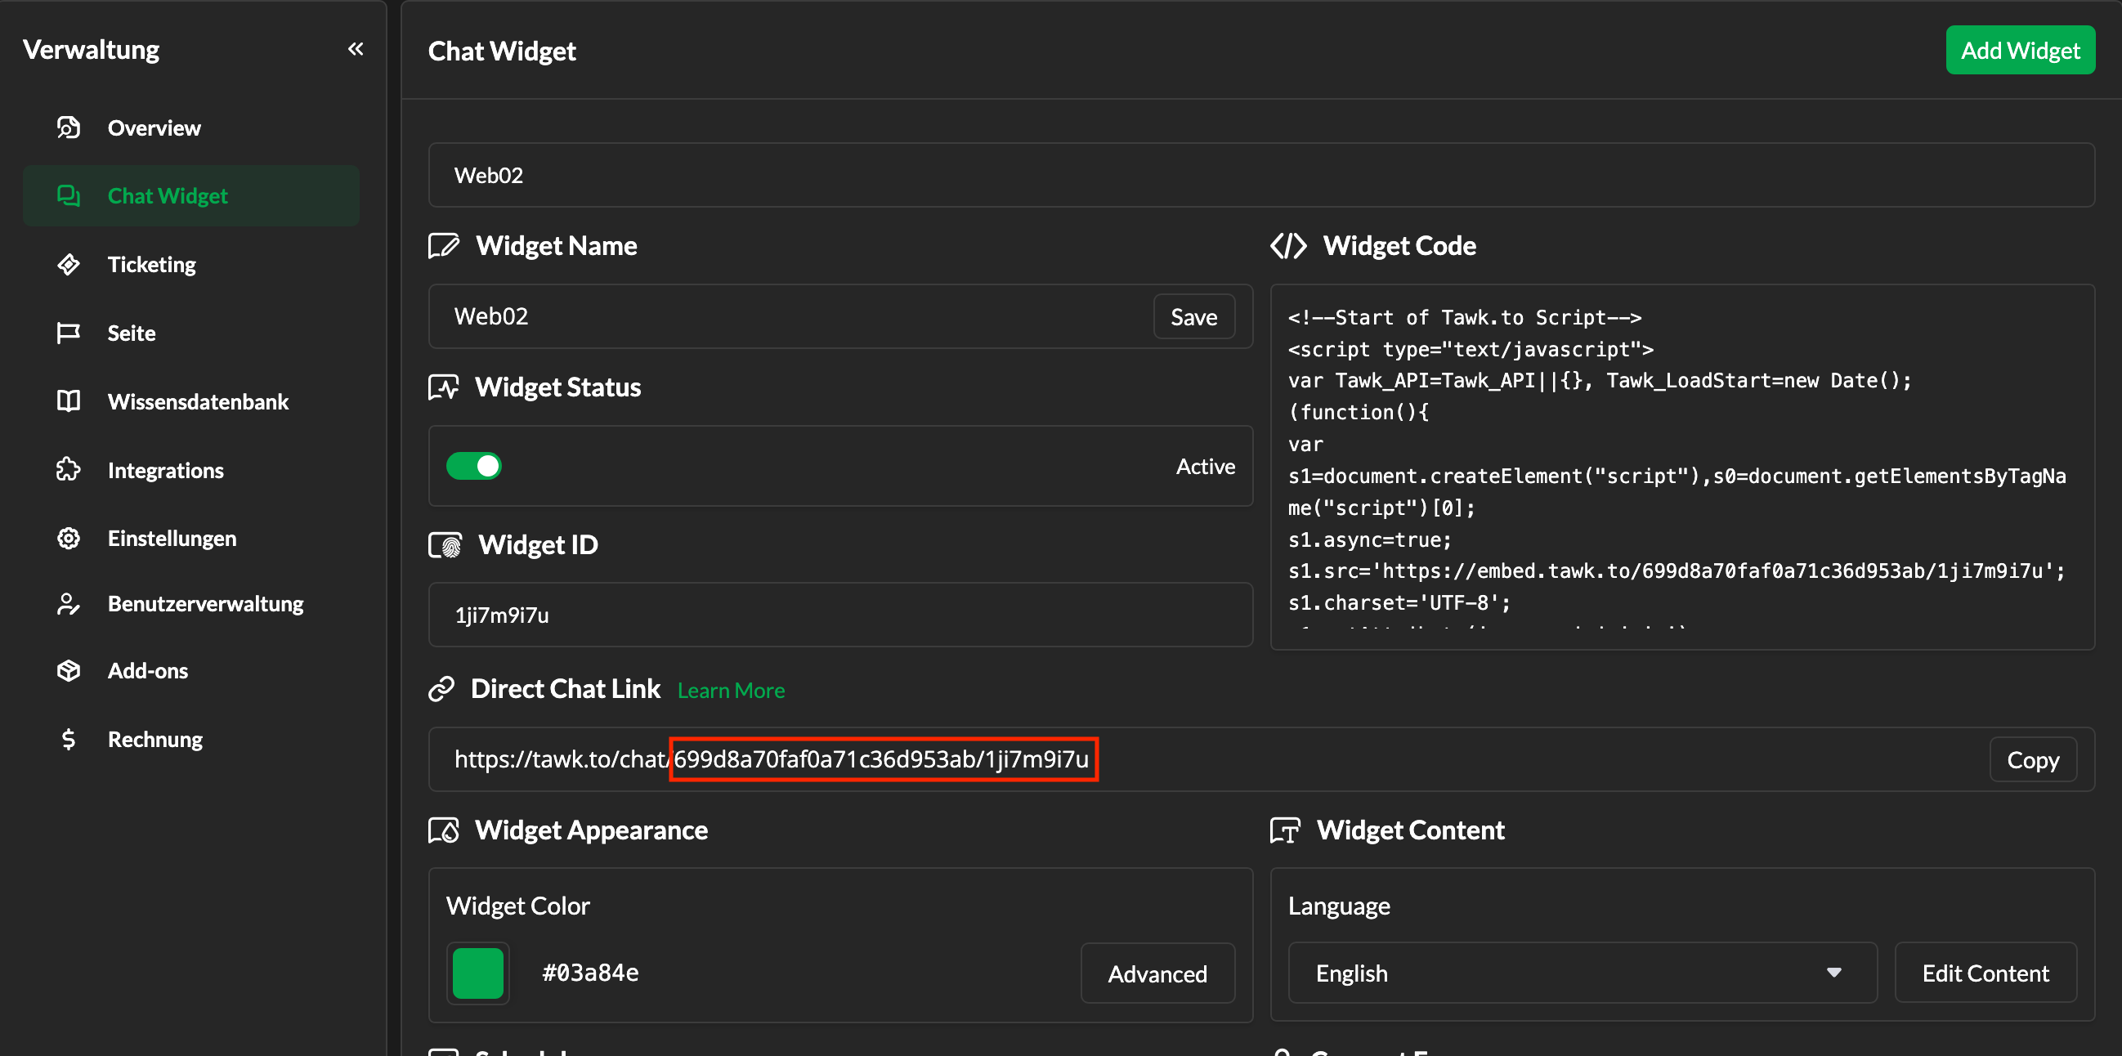Go to the Rechnung section
The width and height of the screenshot is (2122, 1056).
(x=154, y=739)
